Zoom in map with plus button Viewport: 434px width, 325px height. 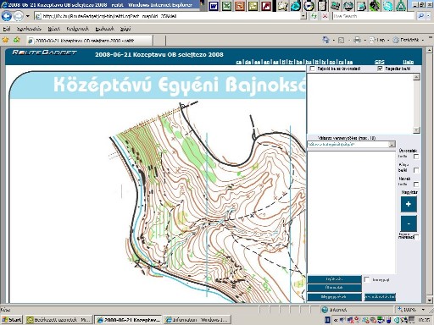(409, 204)
